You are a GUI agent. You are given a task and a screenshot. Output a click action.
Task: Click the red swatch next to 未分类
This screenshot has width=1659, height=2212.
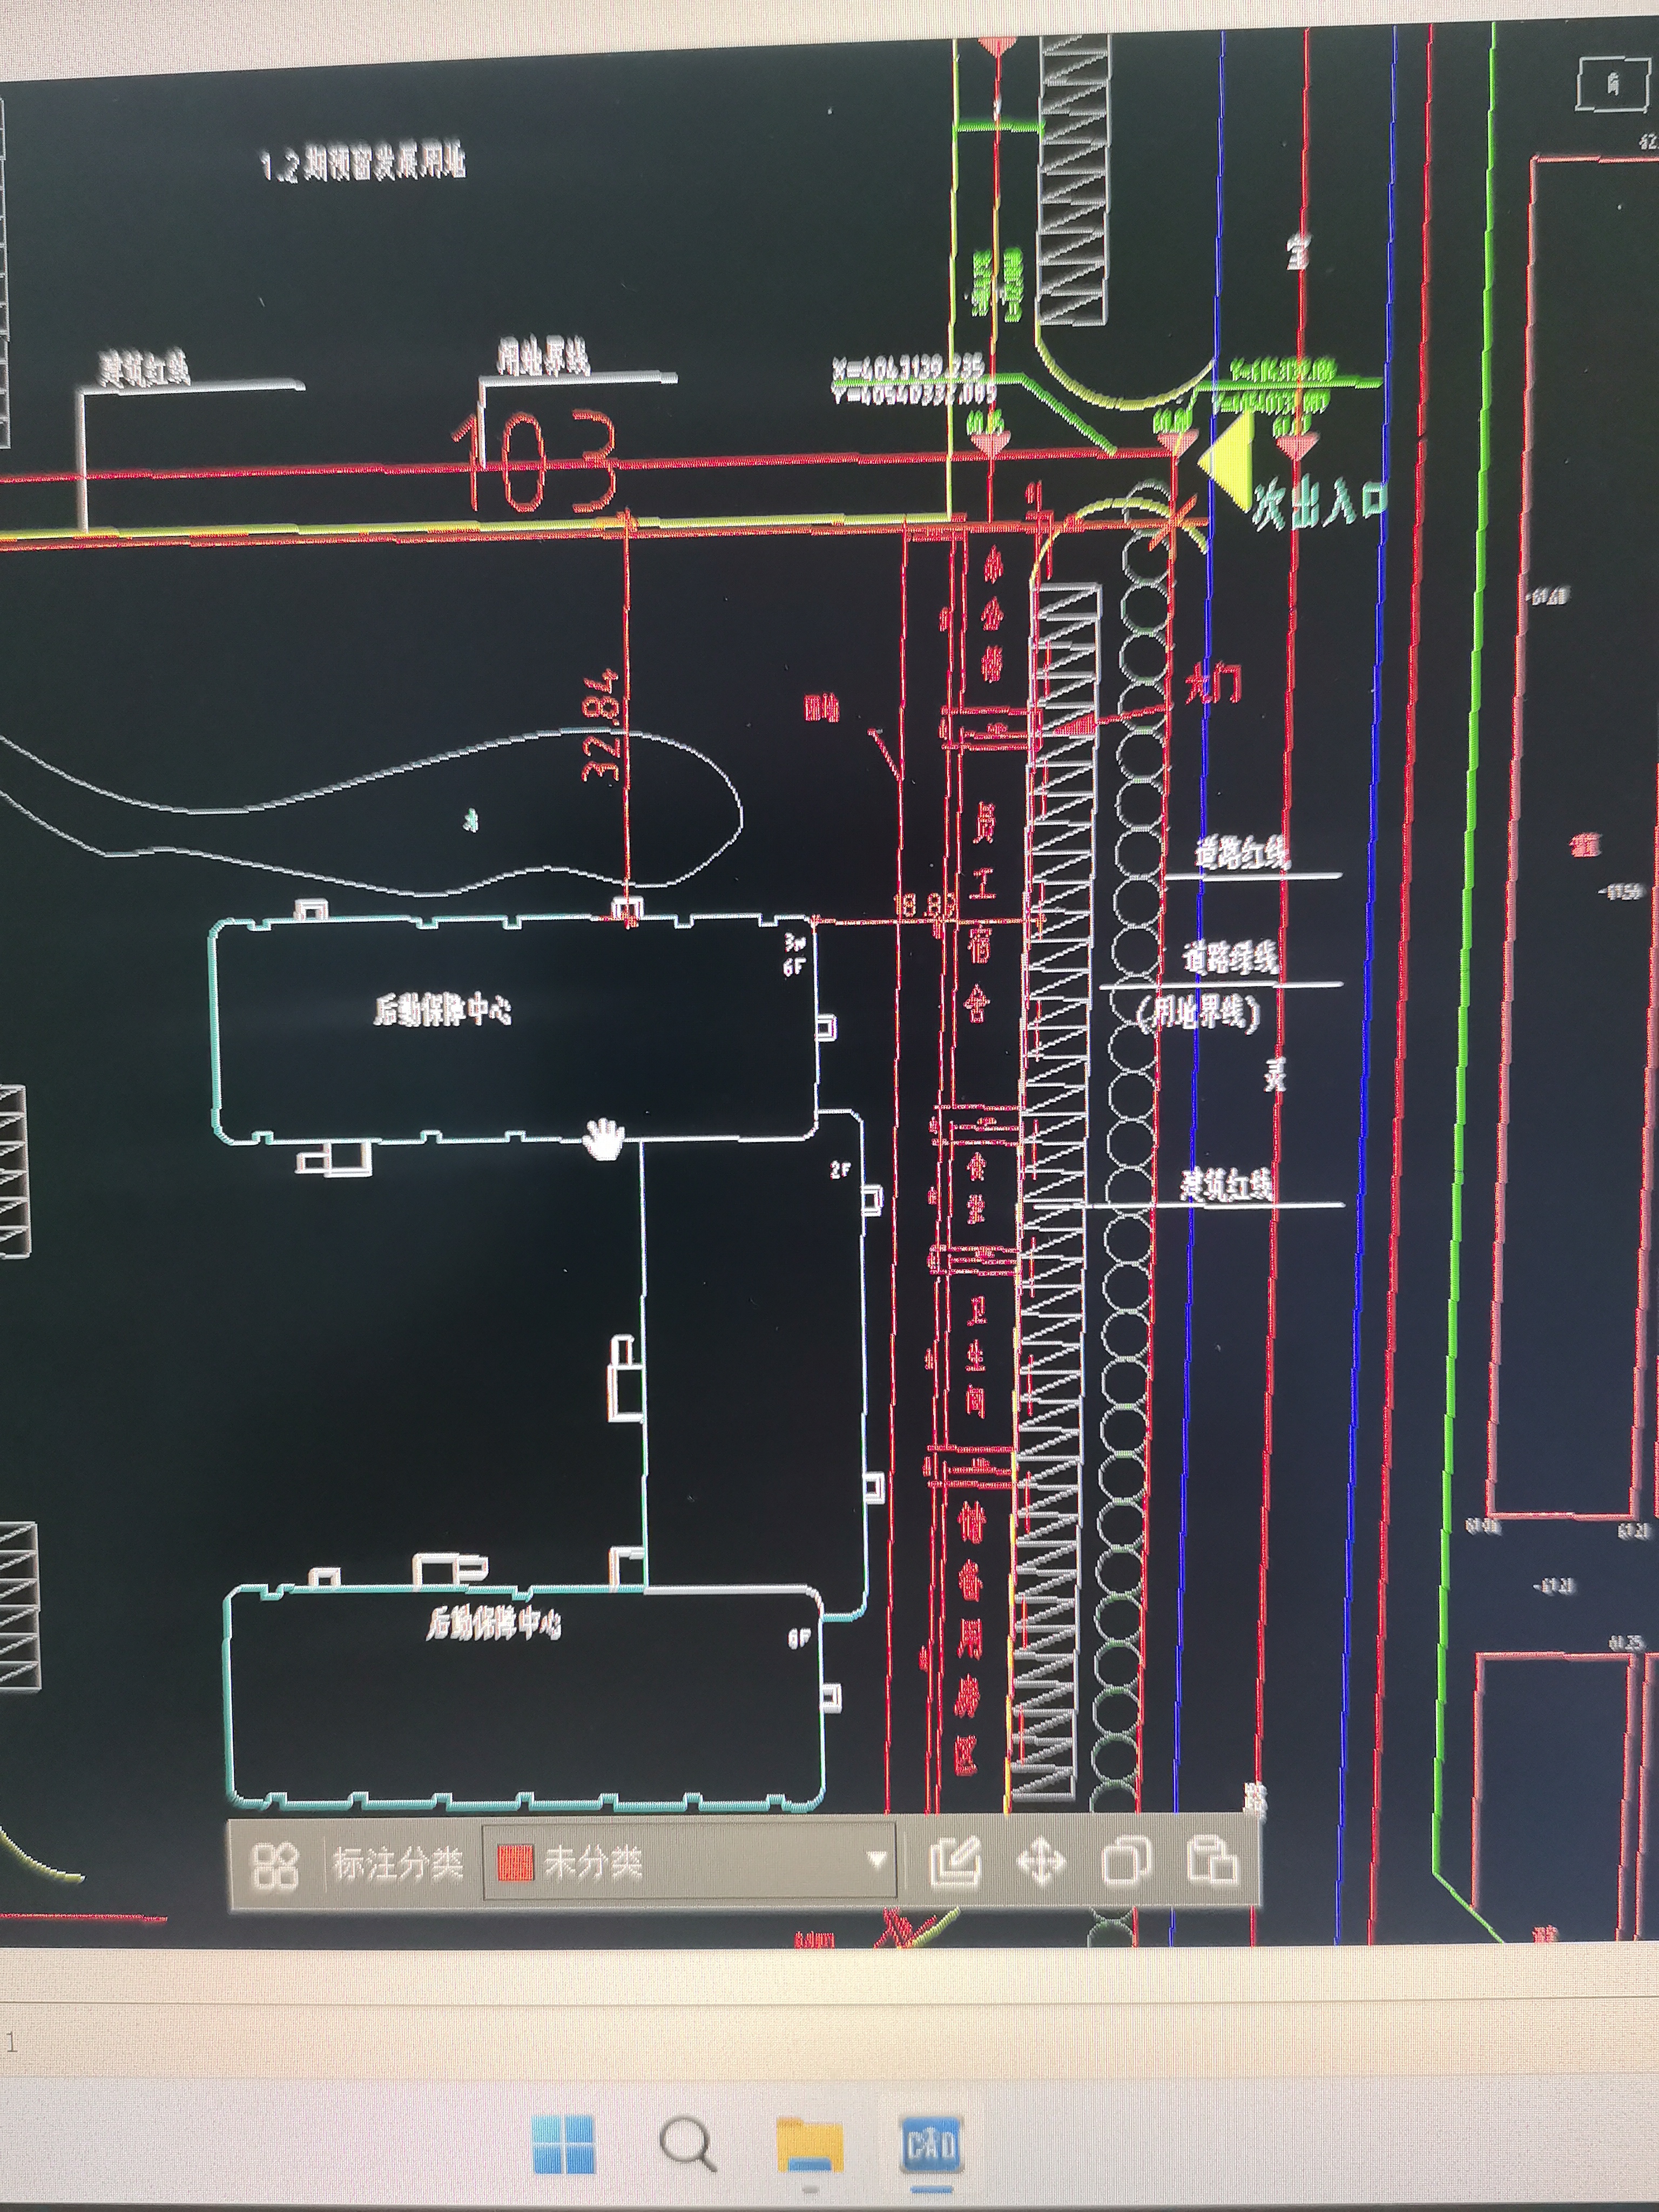click(x=516, y=1863)
